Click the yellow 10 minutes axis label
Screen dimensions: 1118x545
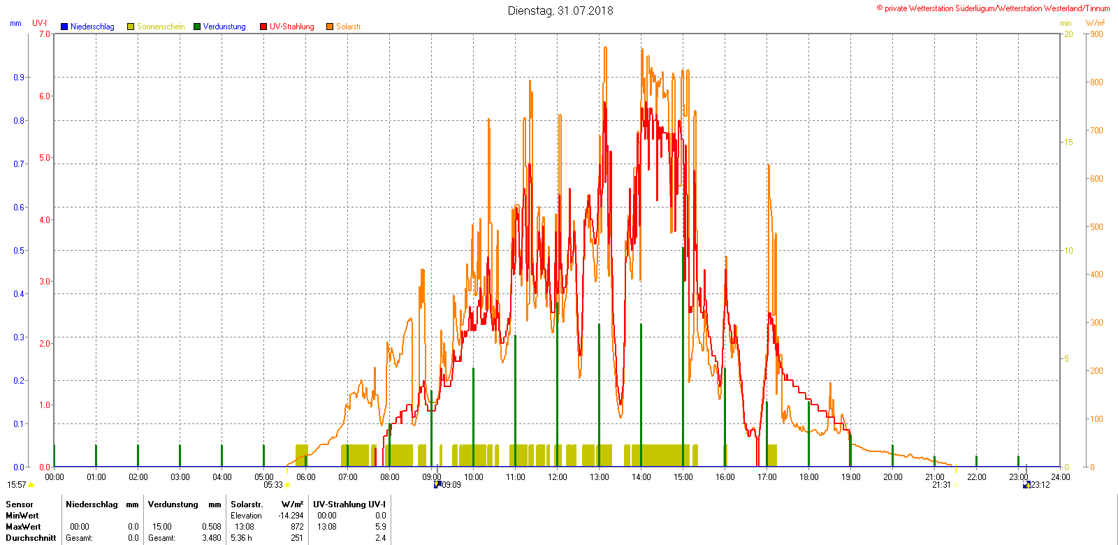pyautogui.click(x=1068, y=251)
